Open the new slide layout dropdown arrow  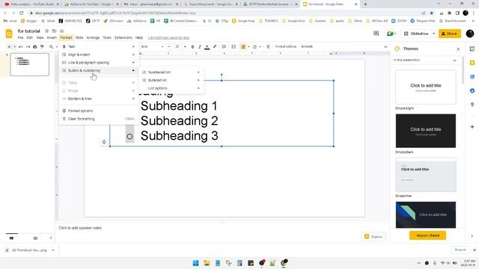14,46
